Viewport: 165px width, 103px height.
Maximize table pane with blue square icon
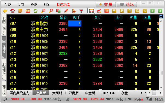pyautogui.click(x=161, y=17)
